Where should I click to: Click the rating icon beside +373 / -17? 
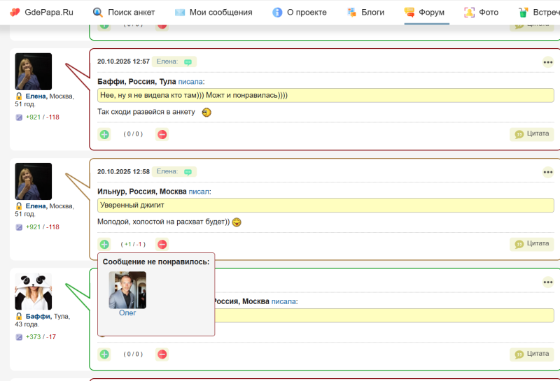[19, 337]
